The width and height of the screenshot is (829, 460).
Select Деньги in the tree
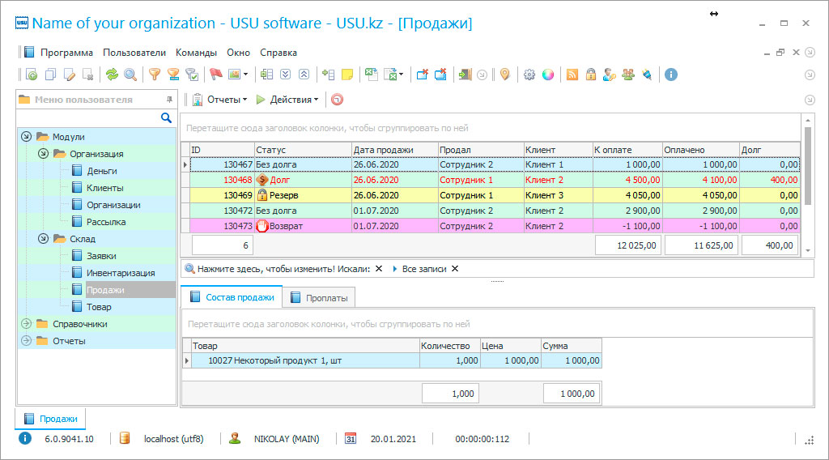(101, 171)
